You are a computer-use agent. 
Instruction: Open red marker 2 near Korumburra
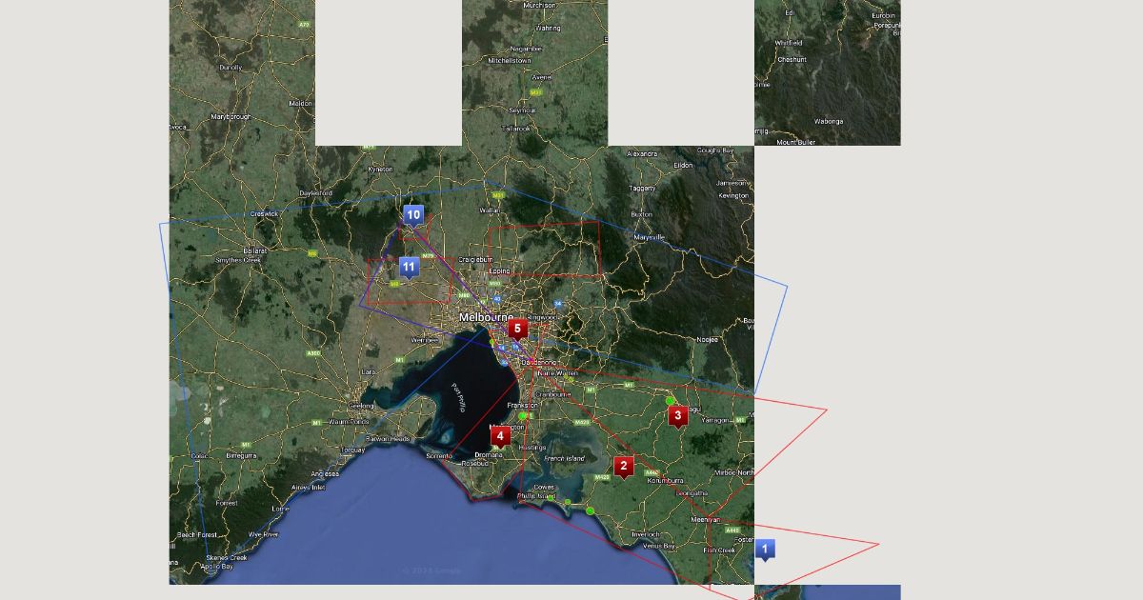point(623,466)
